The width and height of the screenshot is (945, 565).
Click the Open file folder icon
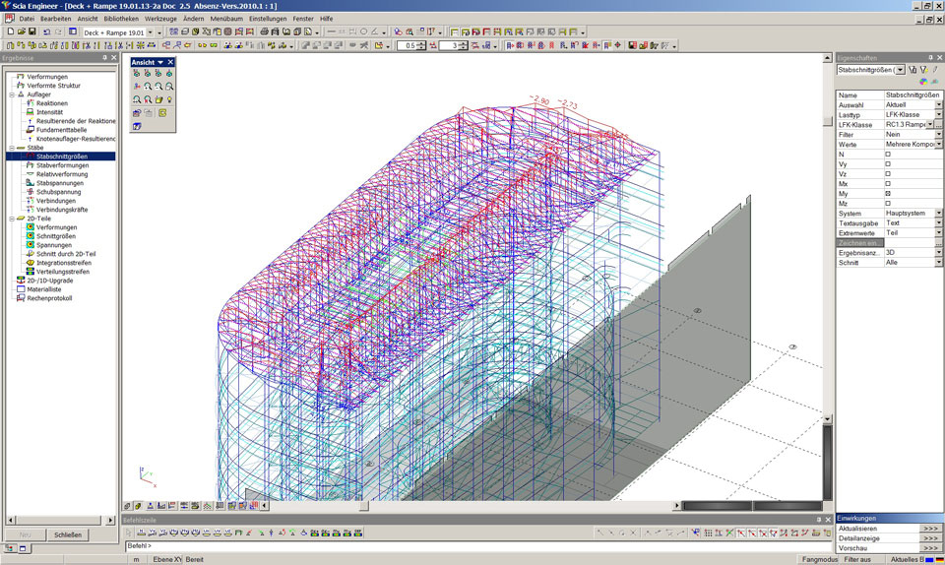click(21, 32)
